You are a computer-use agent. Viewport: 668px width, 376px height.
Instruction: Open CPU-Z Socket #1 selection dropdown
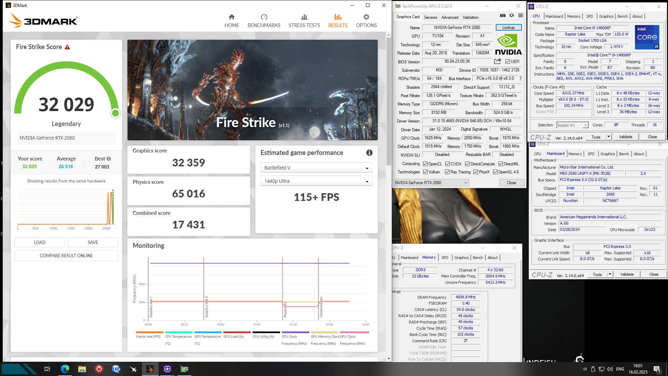[572, 125]
